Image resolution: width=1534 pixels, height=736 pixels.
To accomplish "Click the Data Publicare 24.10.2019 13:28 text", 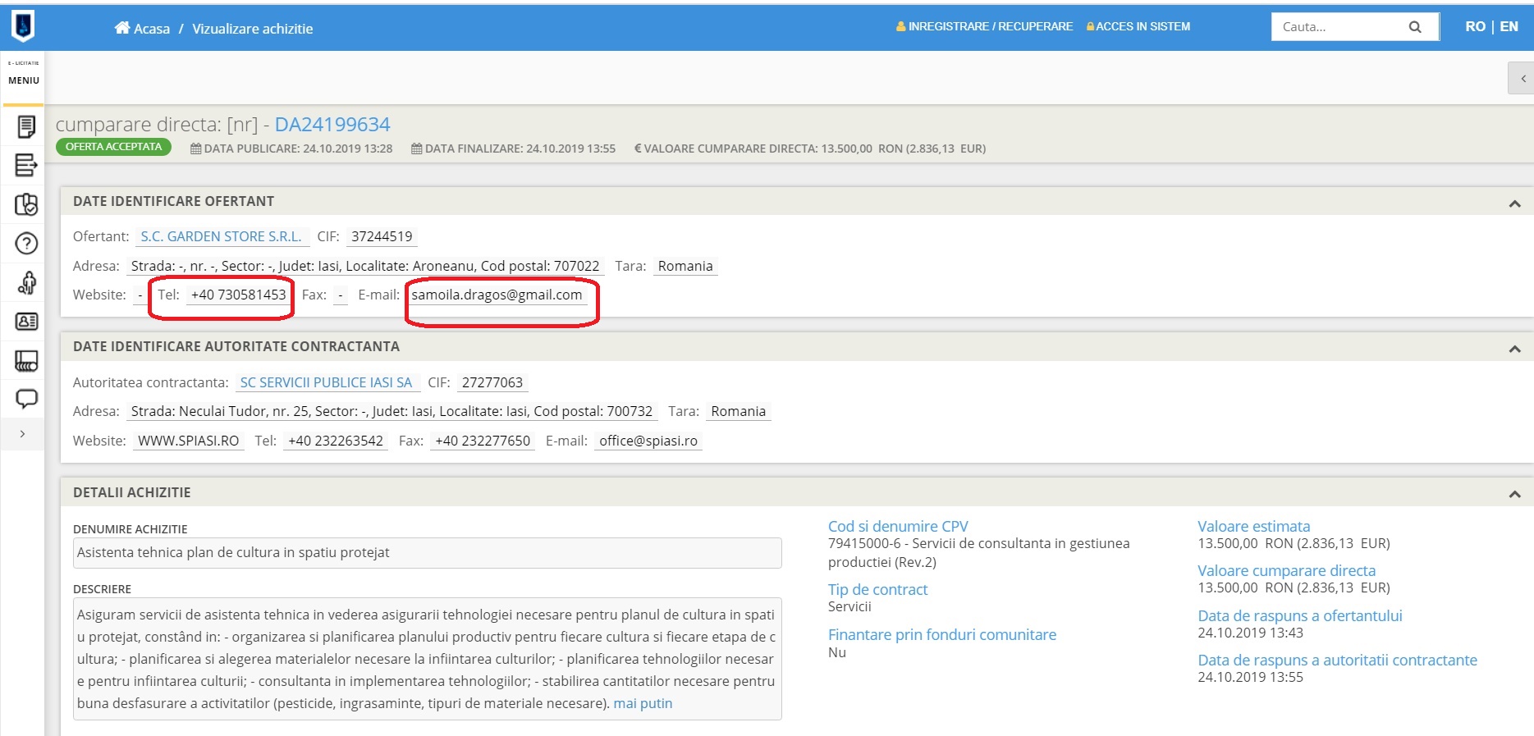I will click(291, 149).
